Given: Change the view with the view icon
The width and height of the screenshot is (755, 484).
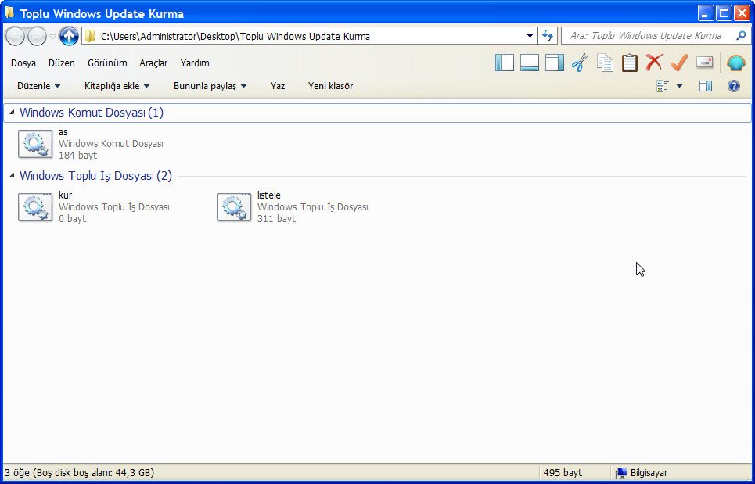Looking at the screenshot, I should tap(663, 86).
